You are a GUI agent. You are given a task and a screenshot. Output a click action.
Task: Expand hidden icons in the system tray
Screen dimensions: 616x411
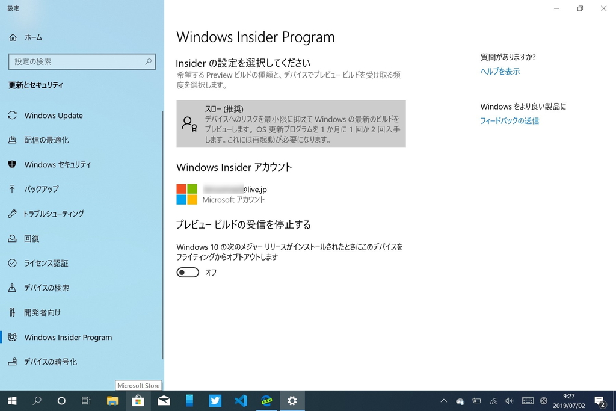pos(443,400)
